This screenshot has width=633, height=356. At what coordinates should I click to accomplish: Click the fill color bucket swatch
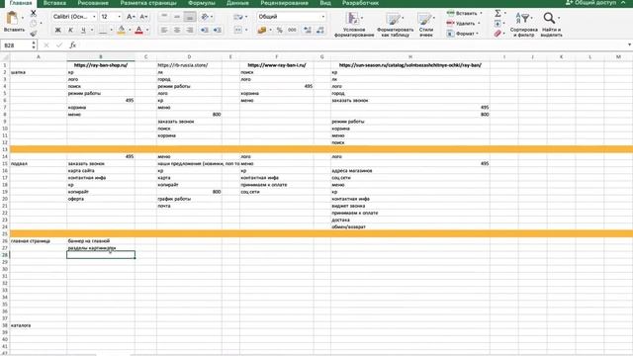pos(121,31)
